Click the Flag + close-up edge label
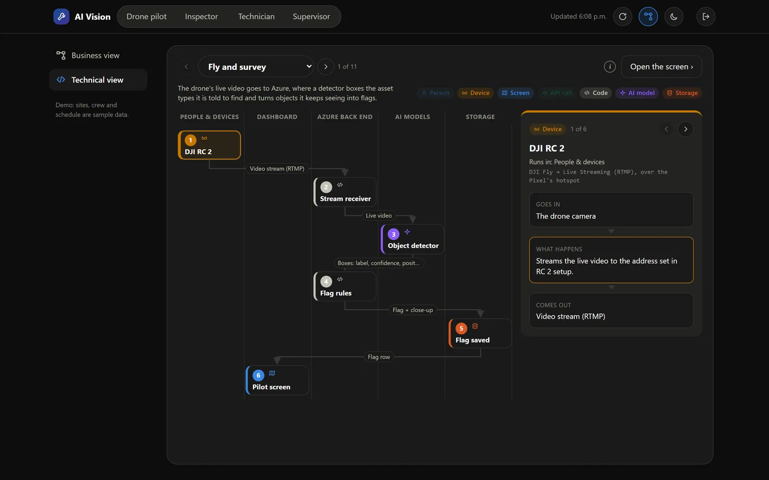Screen dimensions: 769x480 click(x=412, y=310)
